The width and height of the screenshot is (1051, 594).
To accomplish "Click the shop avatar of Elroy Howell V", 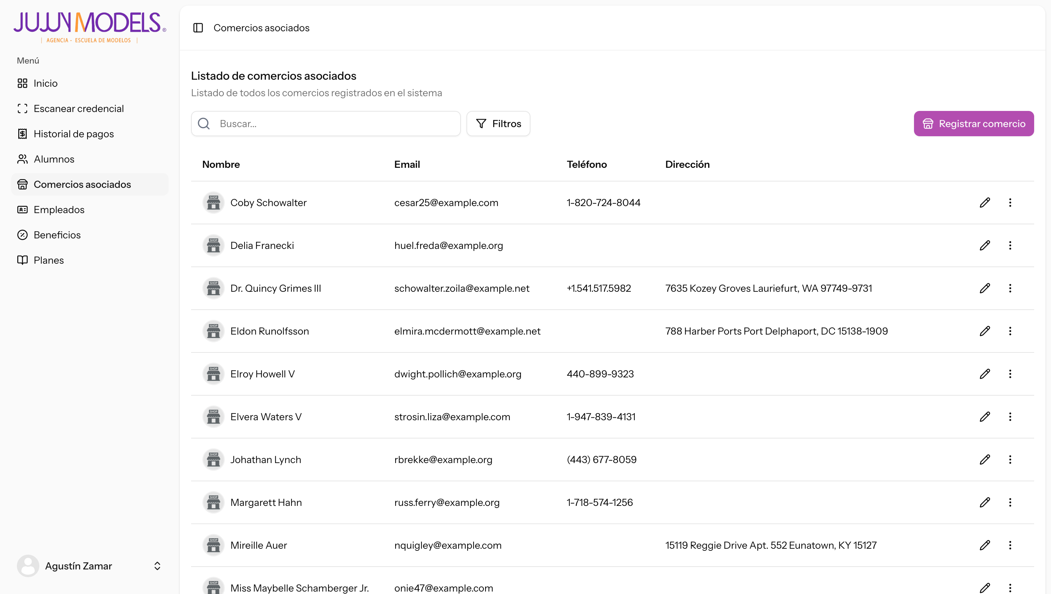I will (214, 374).
